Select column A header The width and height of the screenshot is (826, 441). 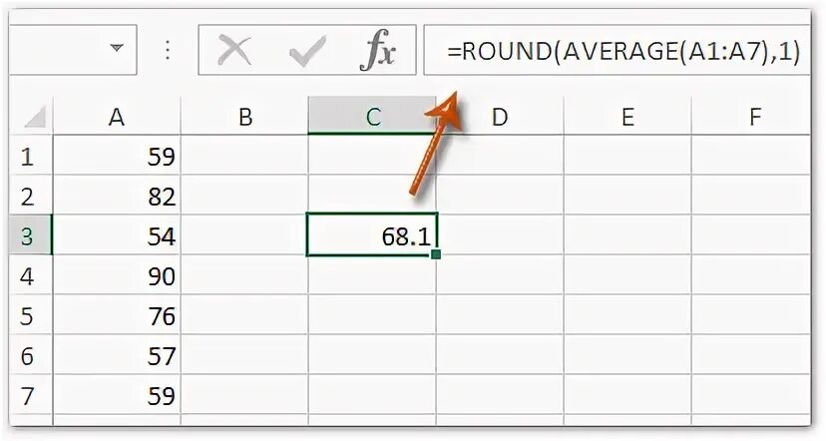pos(117,117)
